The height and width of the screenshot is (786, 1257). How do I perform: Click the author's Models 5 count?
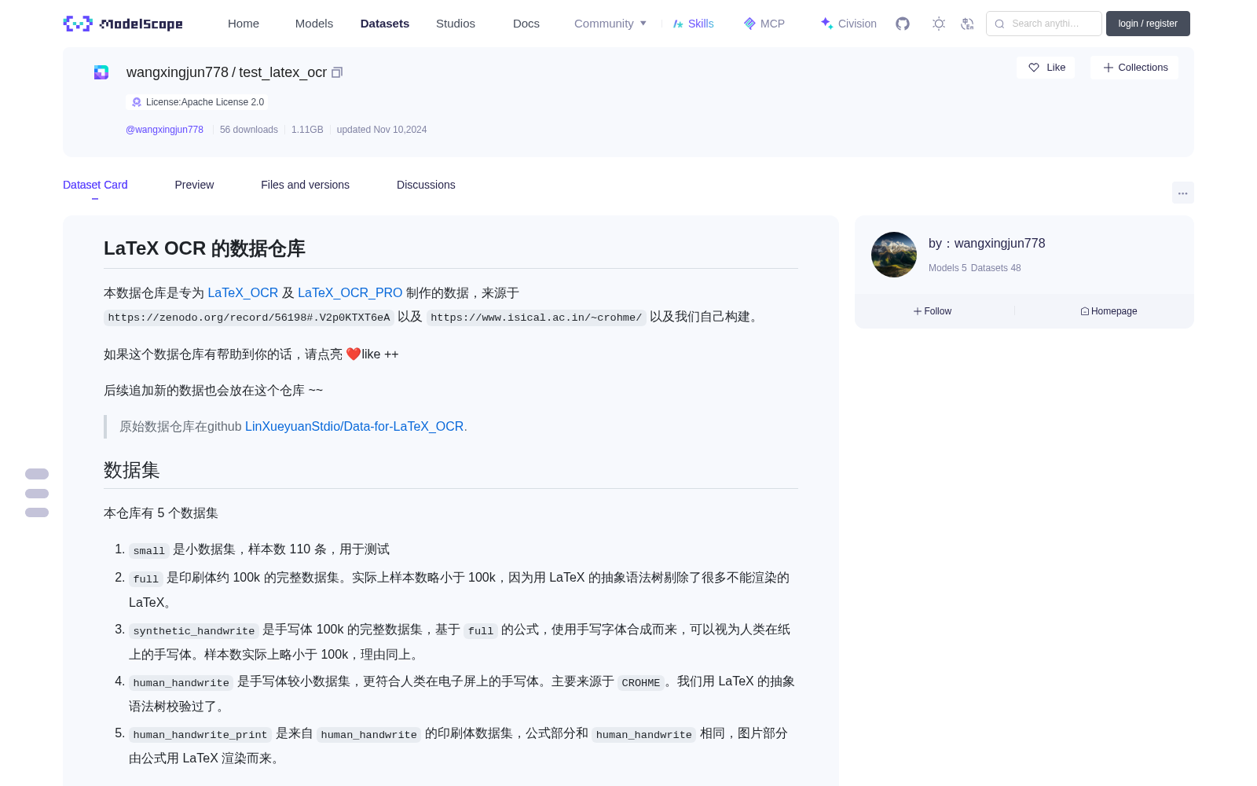(947, 268)
